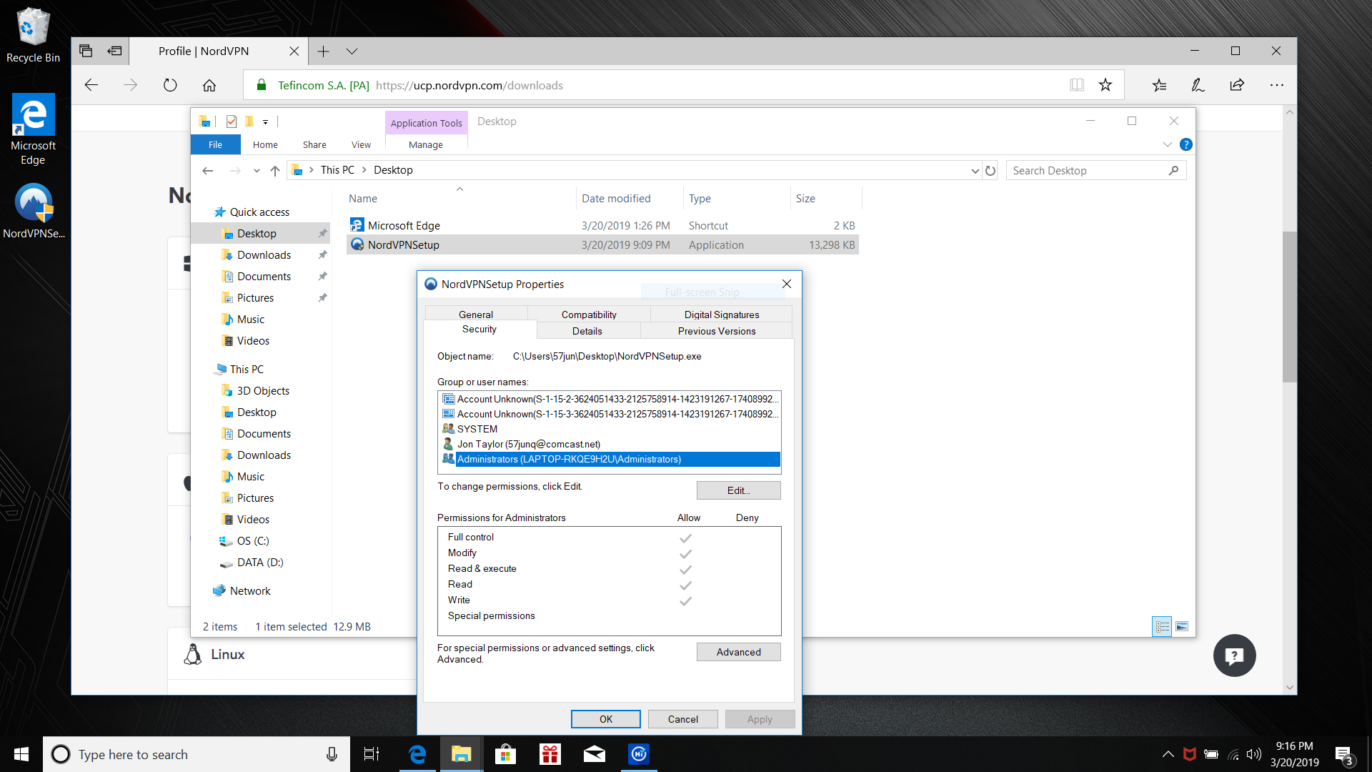This screenshot has width=1372, height=772.
Task: Switch to Digital Signatures tab
Action: (x=722, y=315)
